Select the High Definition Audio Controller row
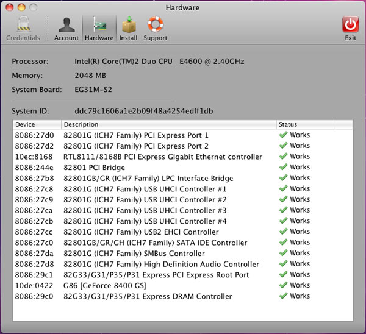Screen dimensions: 366x334 click(161, 264)
